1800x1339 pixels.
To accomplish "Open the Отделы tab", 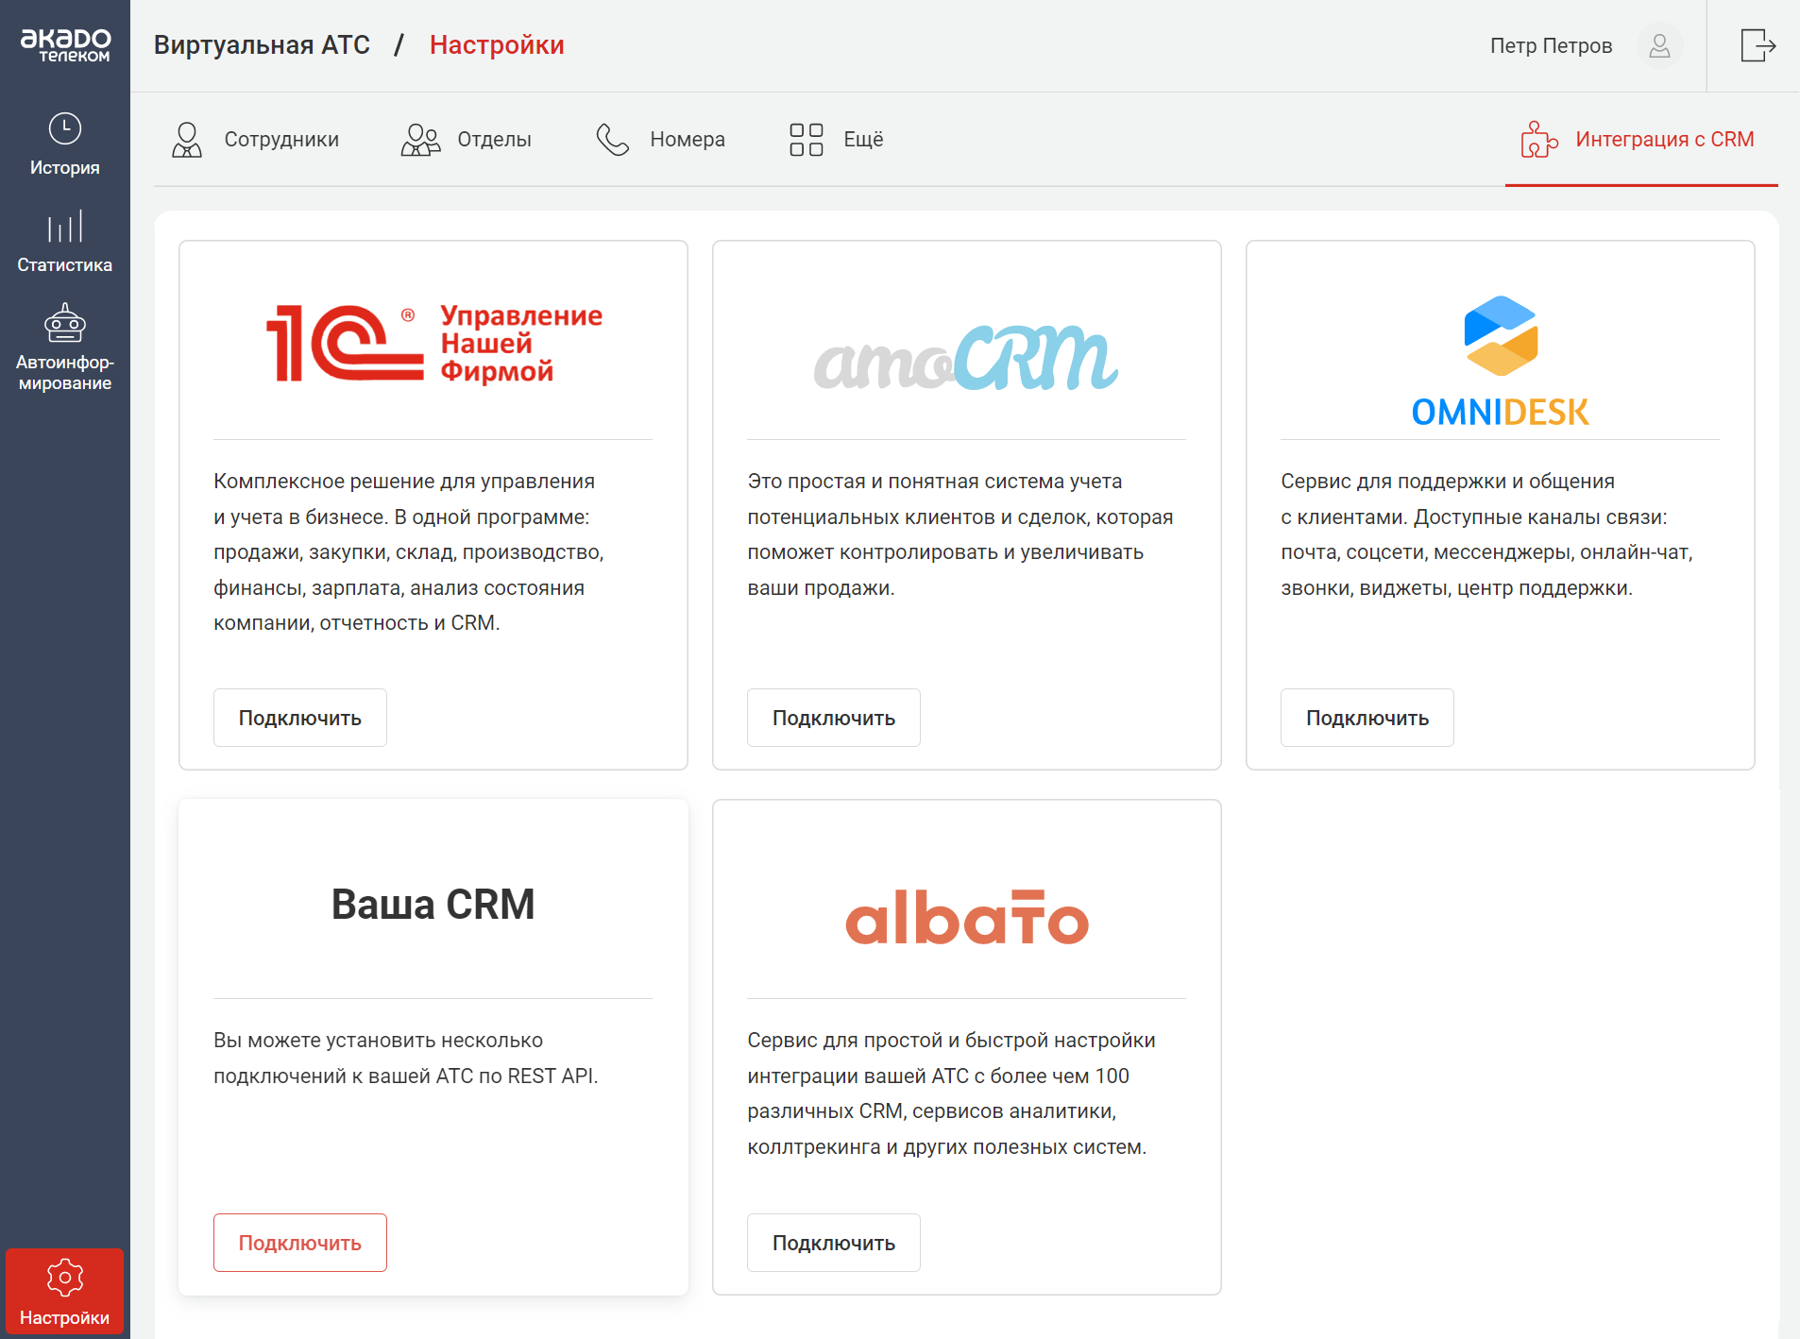I will (x=467, y=140).
